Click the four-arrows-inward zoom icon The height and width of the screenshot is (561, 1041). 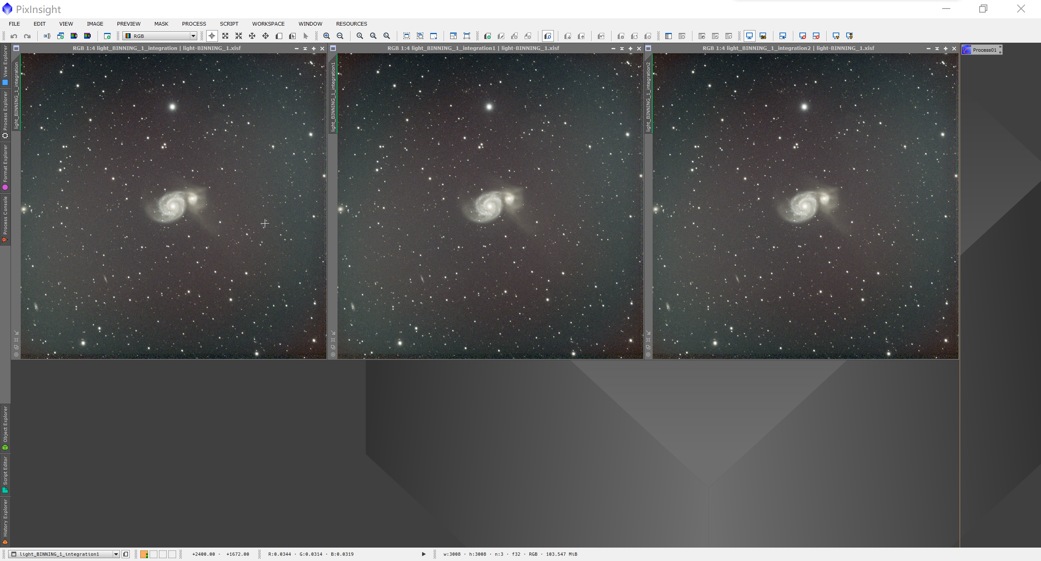pyautogui.click(x=239, y=36)
